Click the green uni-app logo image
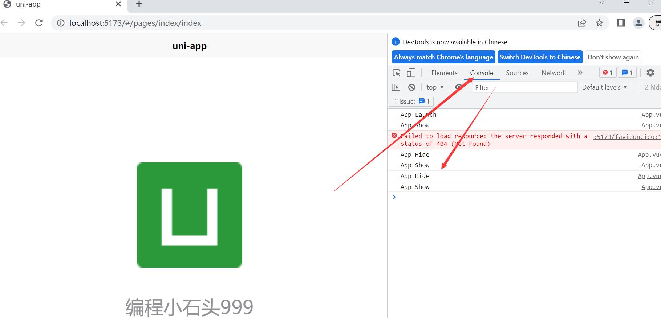This screenshot has width=661, height=318. 190,215
